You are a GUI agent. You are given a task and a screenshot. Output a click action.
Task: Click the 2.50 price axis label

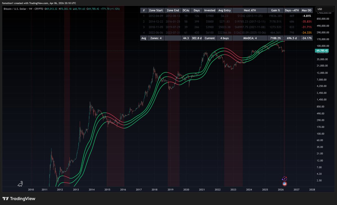319,181
